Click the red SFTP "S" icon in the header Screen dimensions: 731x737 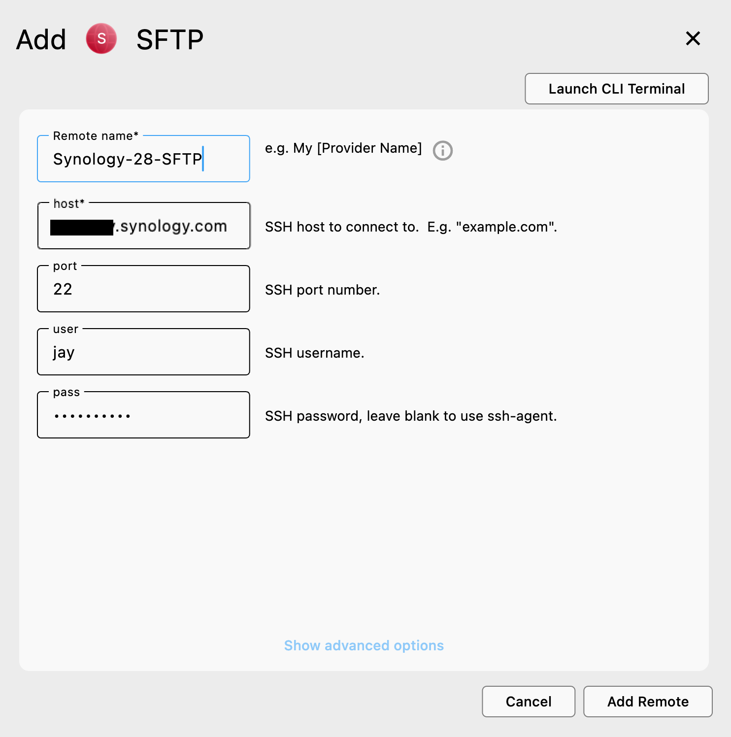click(x=101, y=38)
